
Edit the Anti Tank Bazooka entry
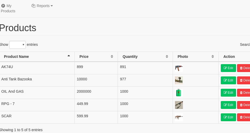pyautogui.click(x=228, y=80)
